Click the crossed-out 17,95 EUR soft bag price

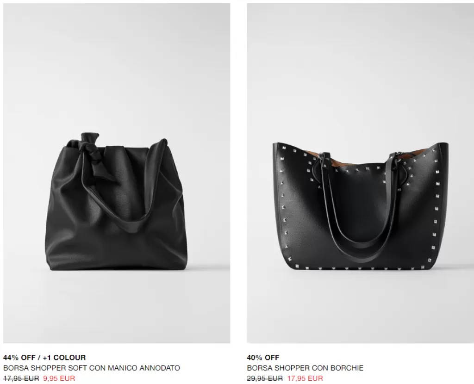point(21,378)
